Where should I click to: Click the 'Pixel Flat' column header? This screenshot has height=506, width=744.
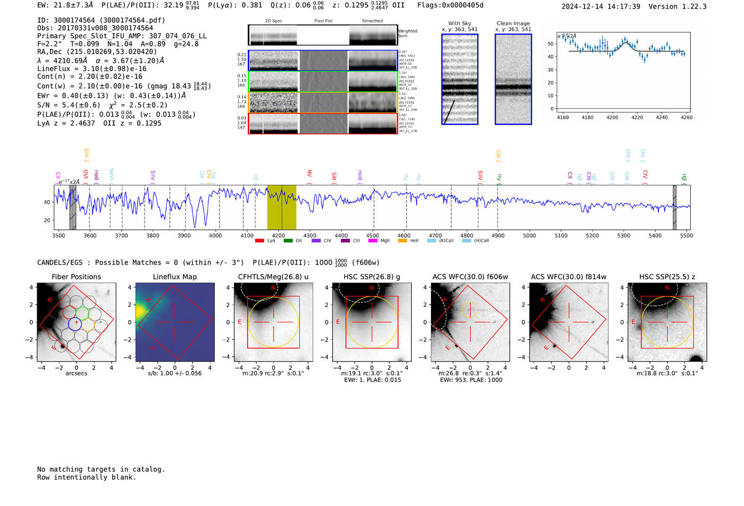(323, 21)
